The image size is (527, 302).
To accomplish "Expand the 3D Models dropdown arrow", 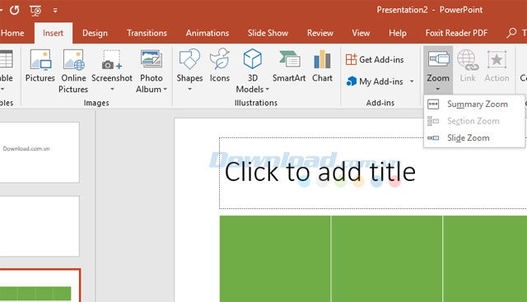I will click(x=267, y=90).
